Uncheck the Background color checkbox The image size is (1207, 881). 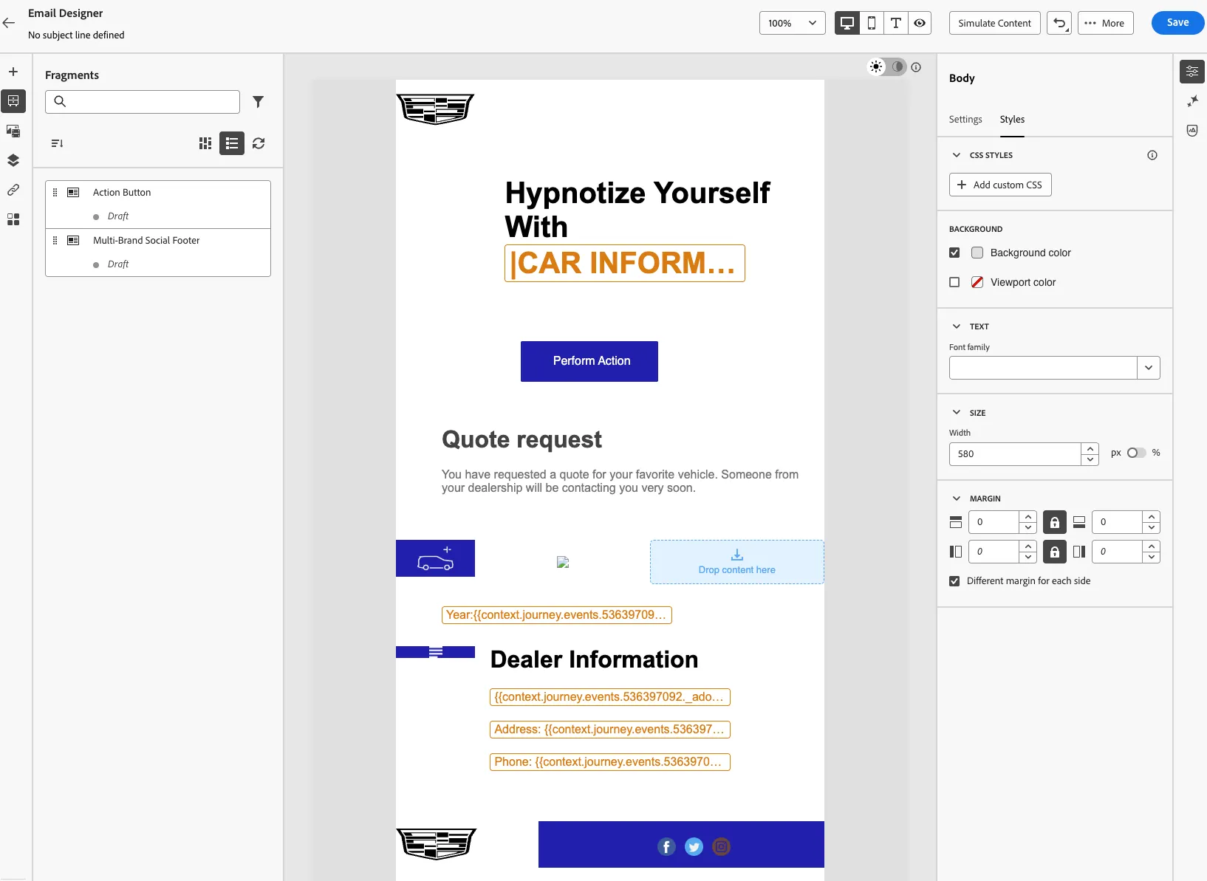[x=954, y=253]
